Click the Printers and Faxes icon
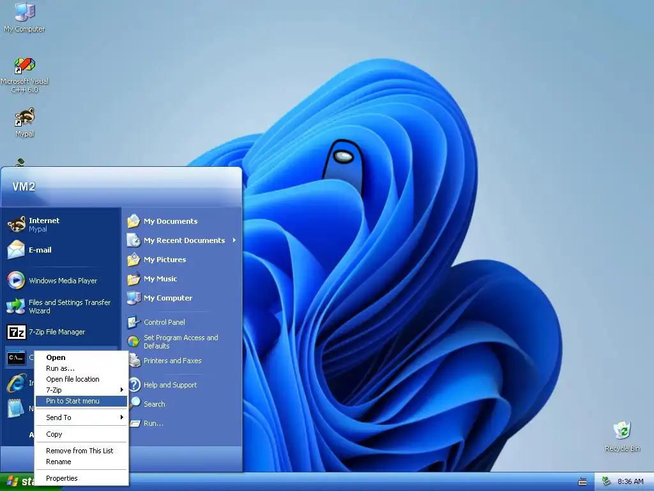The height and width of the screenshot is (491, 654). (134, 361)
